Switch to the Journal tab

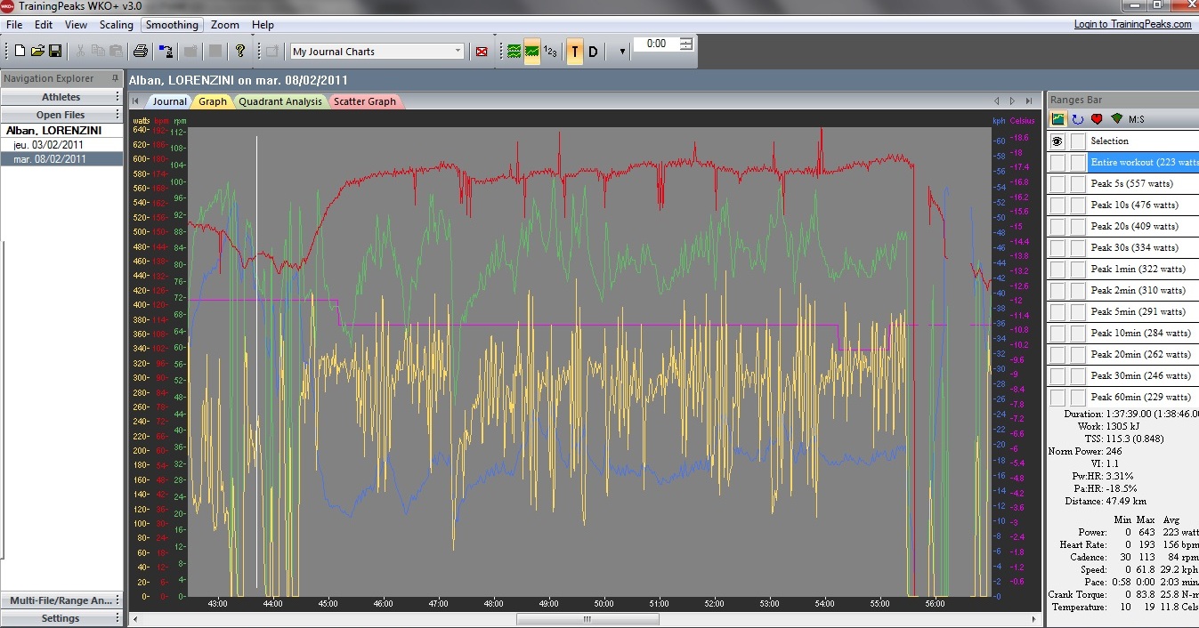(169, 101)
